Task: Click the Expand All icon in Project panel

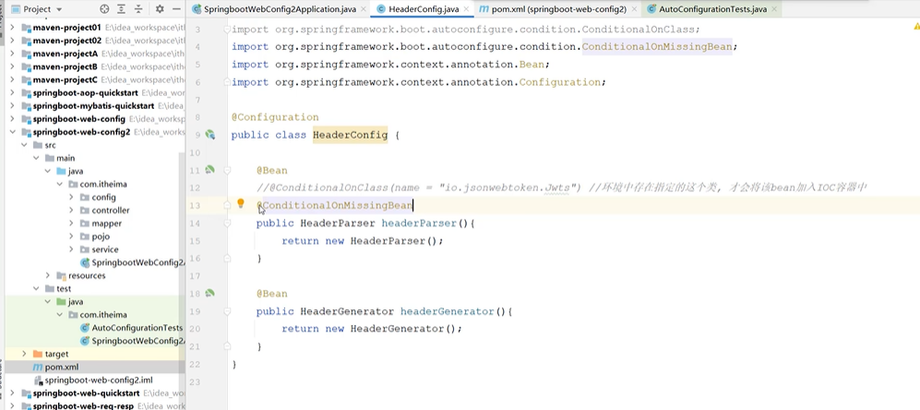Action: tap(122, 9)
